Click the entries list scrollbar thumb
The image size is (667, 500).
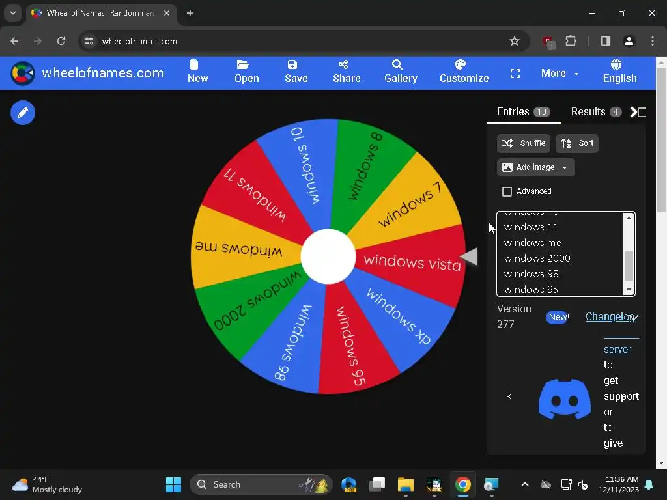point(629,266)
